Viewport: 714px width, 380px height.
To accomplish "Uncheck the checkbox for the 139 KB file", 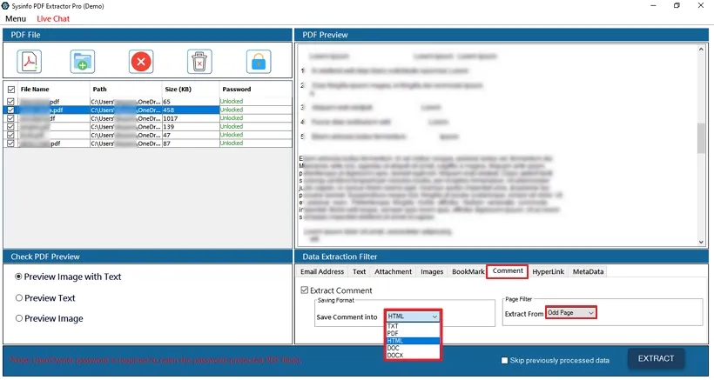I will click(x=11, y=126).
